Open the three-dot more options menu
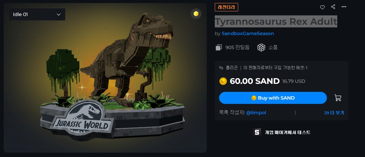 click(x=344, y=7)
